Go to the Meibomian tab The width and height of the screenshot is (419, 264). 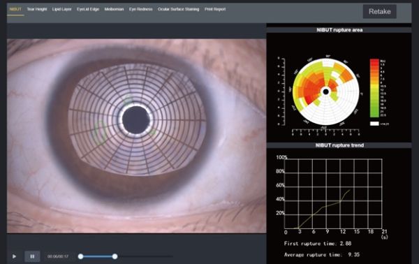tap(114, 9)
